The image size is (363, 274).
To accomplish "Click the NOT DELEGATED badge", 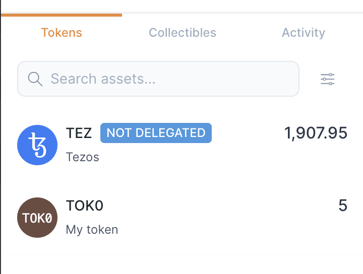I will [x=156, y=133].
